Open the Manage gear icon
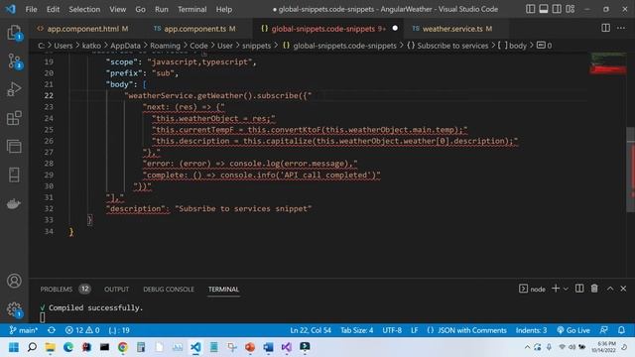 (x=14, y=309)
